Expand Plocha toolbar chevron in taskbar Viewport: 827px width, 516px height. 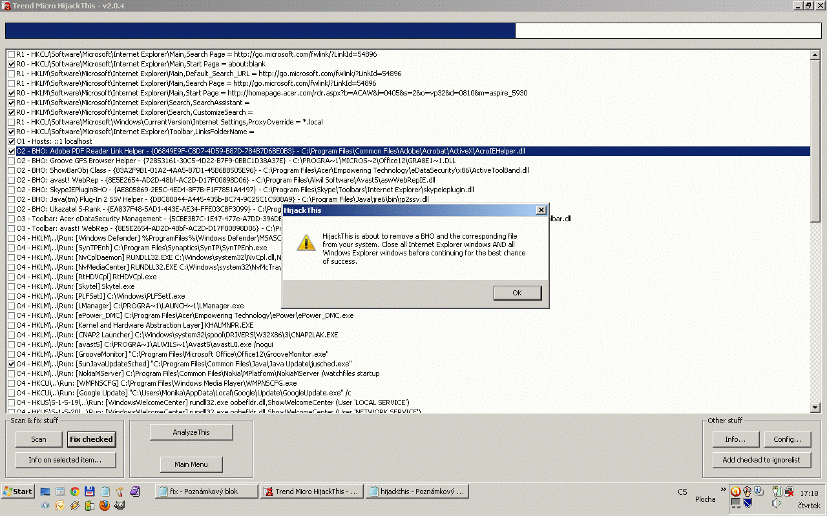pyautogui.click(x=722, y=490)
